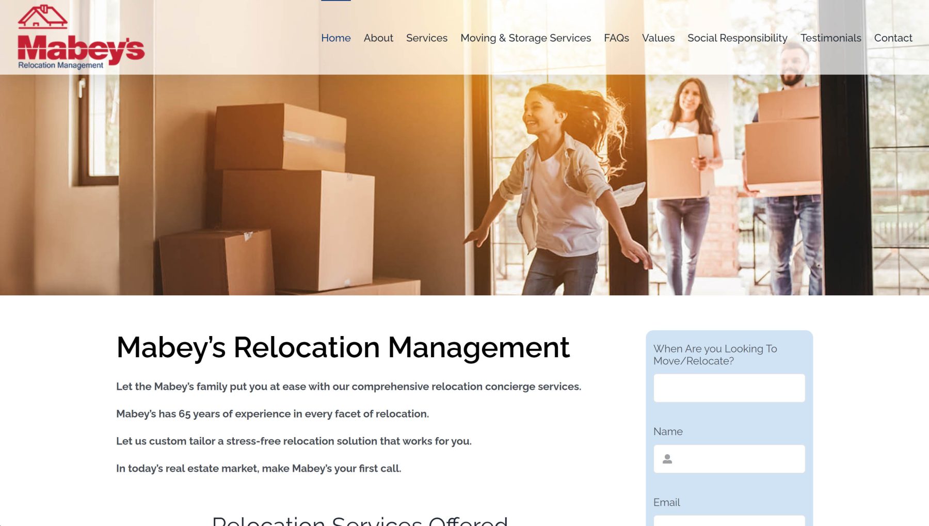
Task: Focus the move/relocate date input field
Action: click(729, 388)
